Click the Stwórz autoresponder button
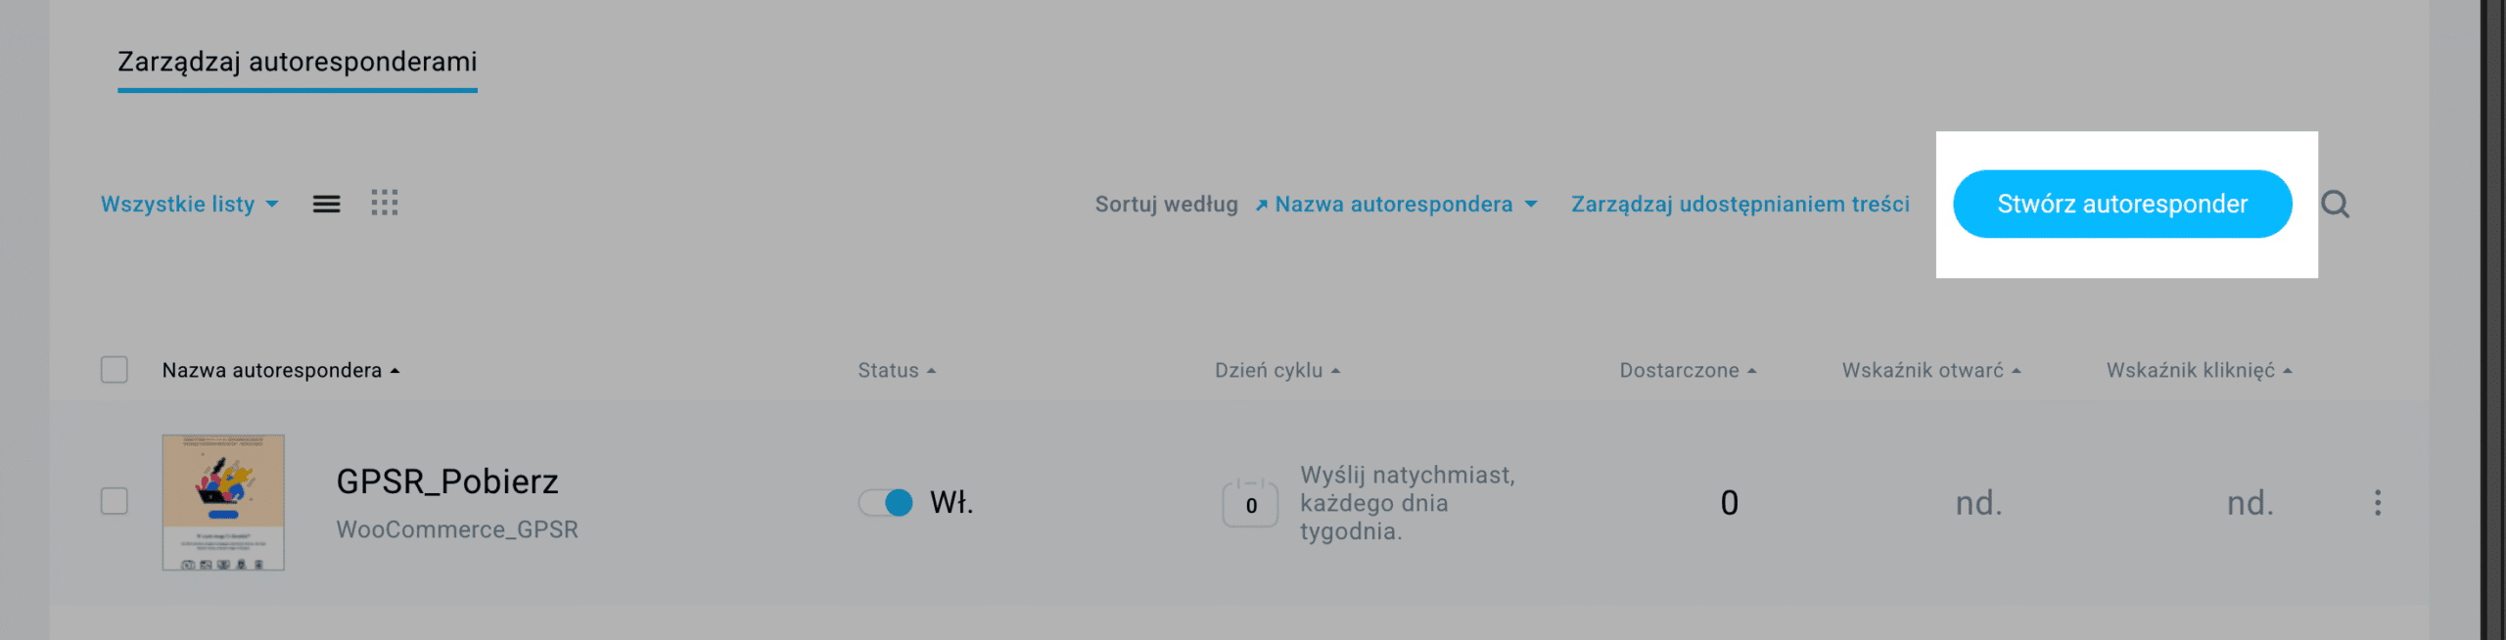 point(2121,204)
